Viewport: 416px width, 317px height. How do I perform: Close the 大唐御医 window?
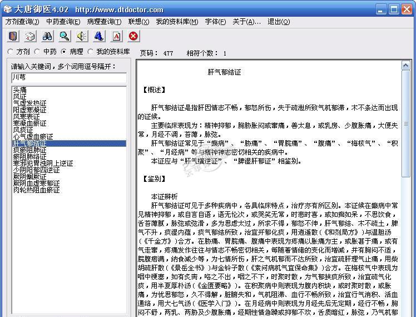tap(407, 10)
